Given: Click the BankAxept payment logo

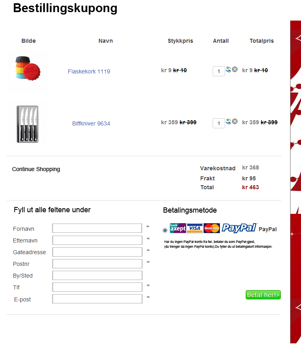Looking at the screenshot, I should (x=178, y=228).
